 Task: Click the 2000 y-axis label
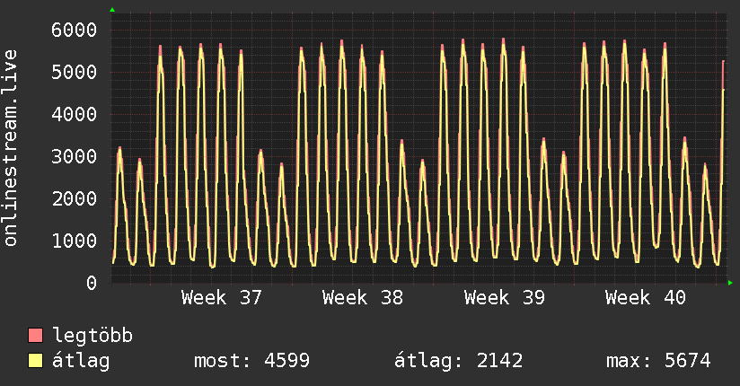point(75,198)
